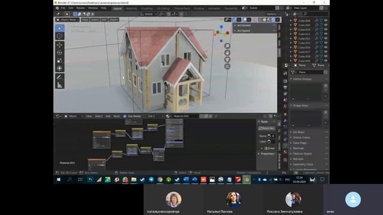Open the Object Mode dropdown
This screenshot has width=383, height=215.
[68, 20]
